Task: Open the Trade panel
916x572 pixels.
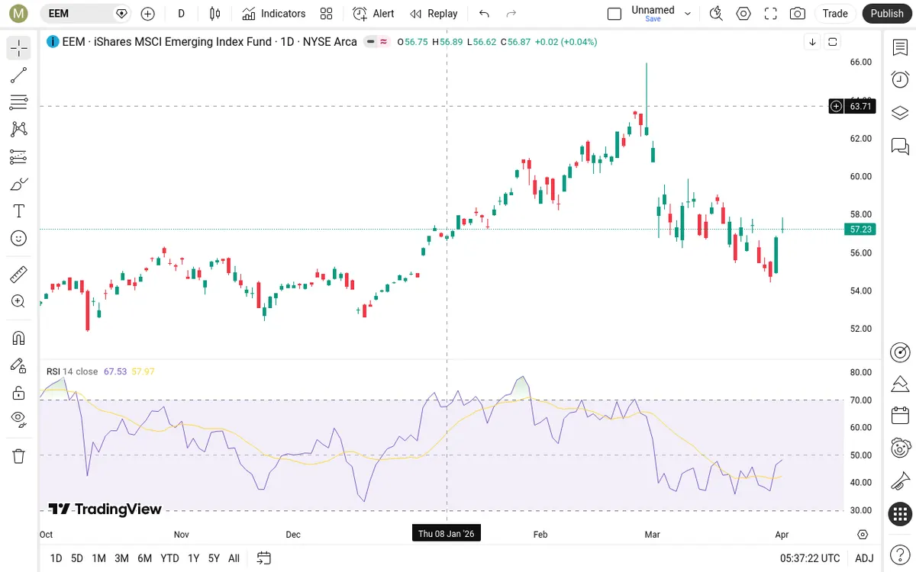Action: pos(835,14)
